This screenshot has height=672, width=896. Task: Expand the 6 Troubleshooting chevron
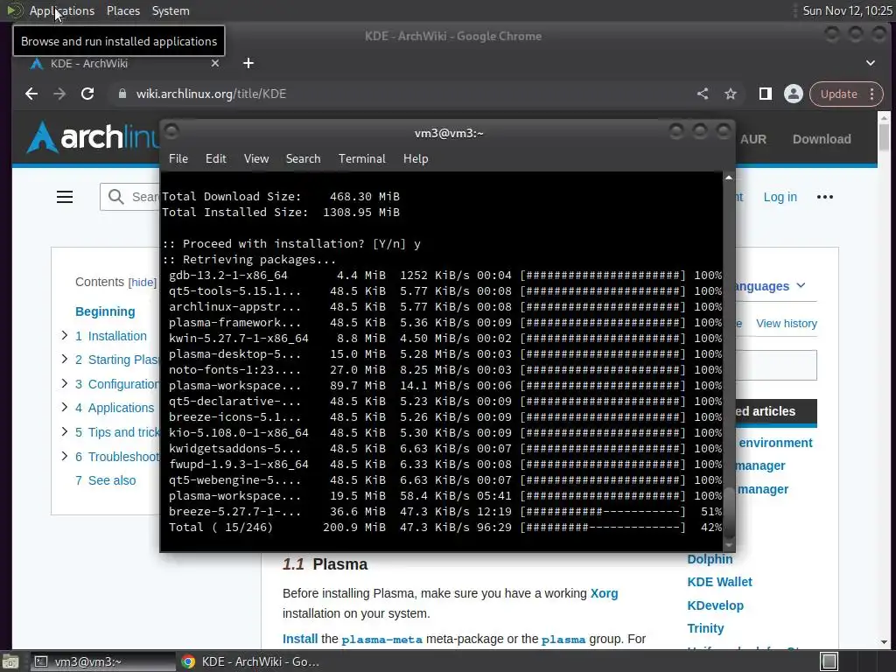click(65, 456)
